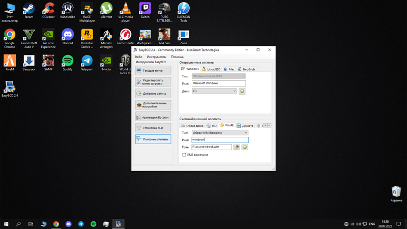Select the Twitch desktop icon
Image resolution: width=407 pixels, height=229 pixels.
click(x=145, y=11)
